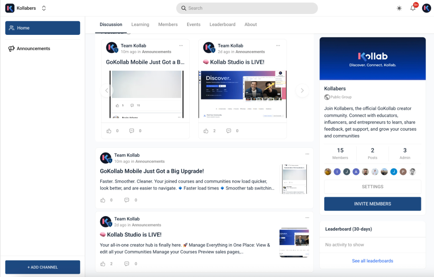
Task: Toggle light/dark theme sun icon
Action: tap(399, 8)
